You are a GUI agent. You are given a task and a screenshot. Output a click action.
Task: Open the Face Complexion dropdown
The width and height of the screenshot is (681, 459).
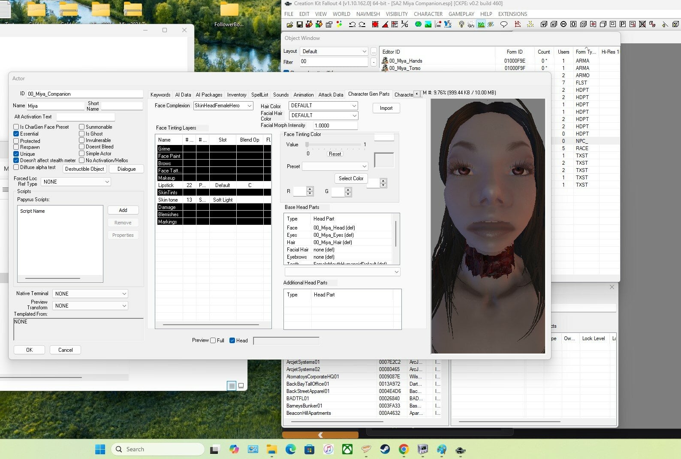tap(223, 106)
